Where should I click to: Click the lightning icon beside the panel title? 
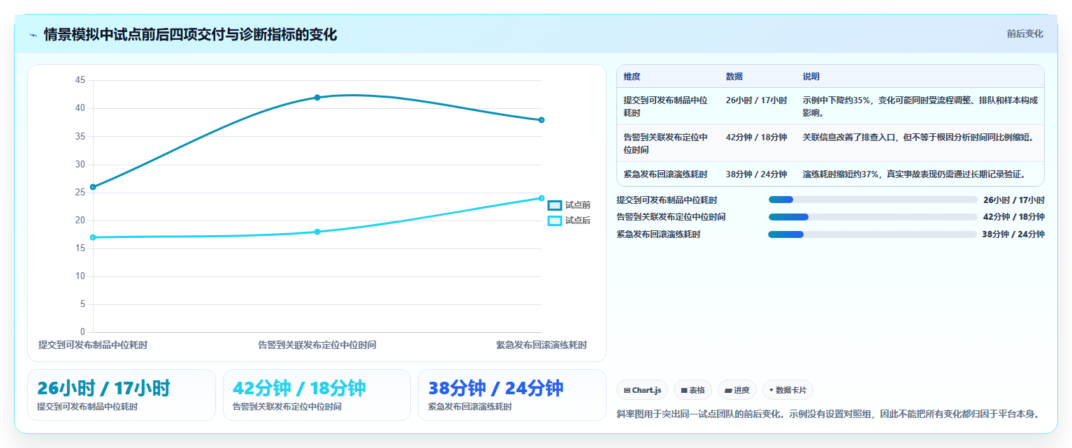pos(33,35)
